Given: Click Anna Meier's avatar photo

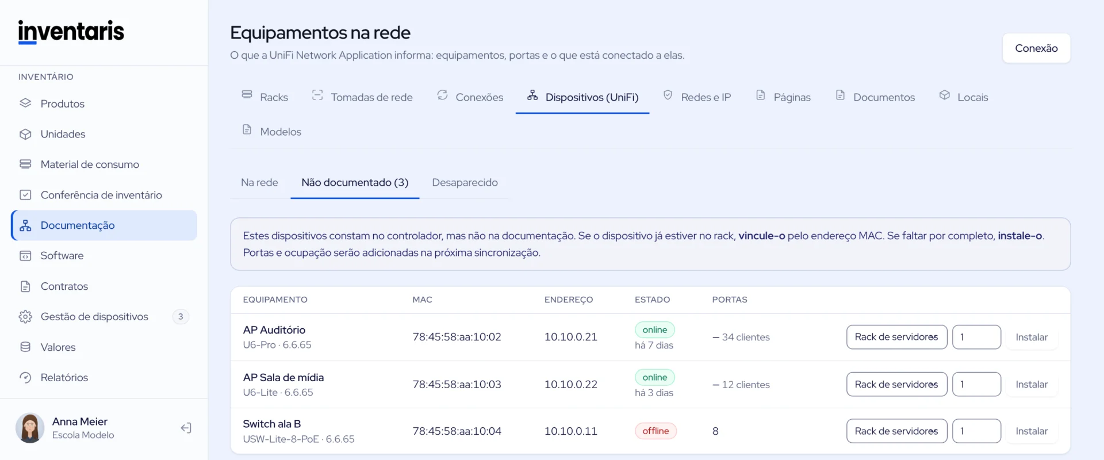Looking at the screenshot, I should tap(30, 428).
